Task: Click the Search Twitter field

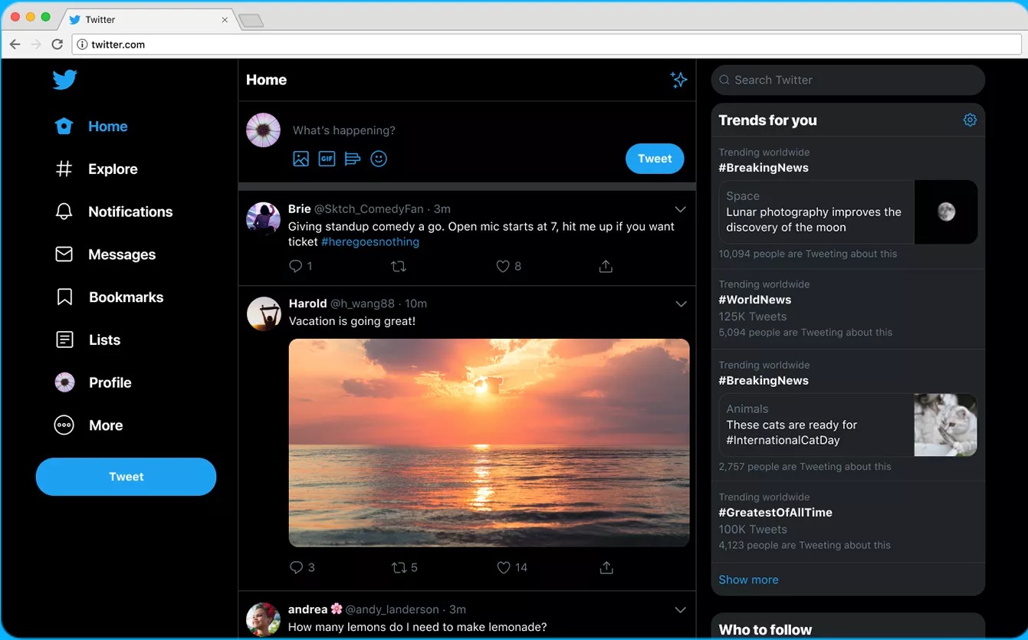Action: pyautogui.click(x=847, y=80)
